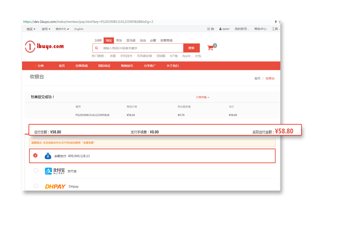
Task: Select the DHpay radio button
Action: tap(36, 186)
